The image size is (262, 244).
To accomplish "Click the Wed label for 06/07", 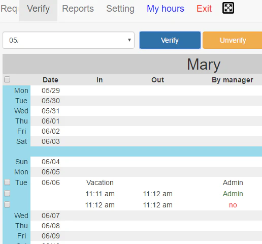I will (21, 216).
